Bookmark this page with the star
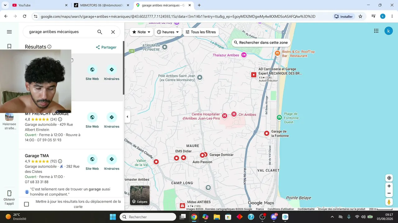The image size is (398, 223). [360, 16]
